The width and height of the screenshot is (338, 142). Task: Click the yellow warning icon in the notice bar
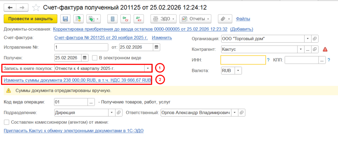click(8, 91)
